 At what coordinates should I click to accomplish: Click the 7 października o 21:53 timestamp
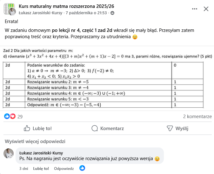pyautogui.click(x=86, y=13)
